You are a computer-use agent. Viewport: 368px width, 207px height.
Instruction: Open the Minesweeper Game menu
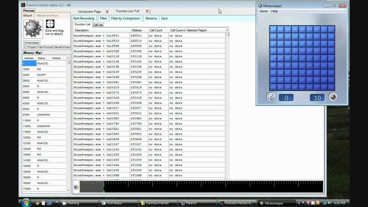pyautogui.click(x=263, y=11)
